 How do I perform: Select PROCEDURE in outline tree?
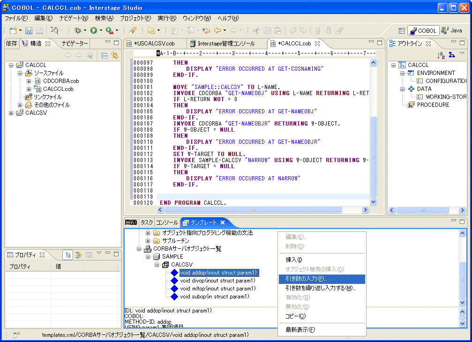point(433,105)
